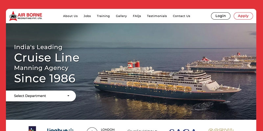Open the About Us page

pos(70,16)
